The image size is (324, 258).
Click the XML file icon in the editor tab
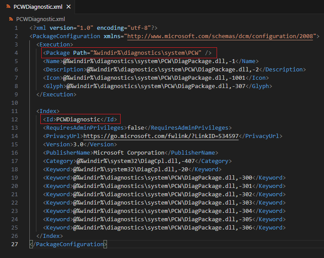click(8, 7)
